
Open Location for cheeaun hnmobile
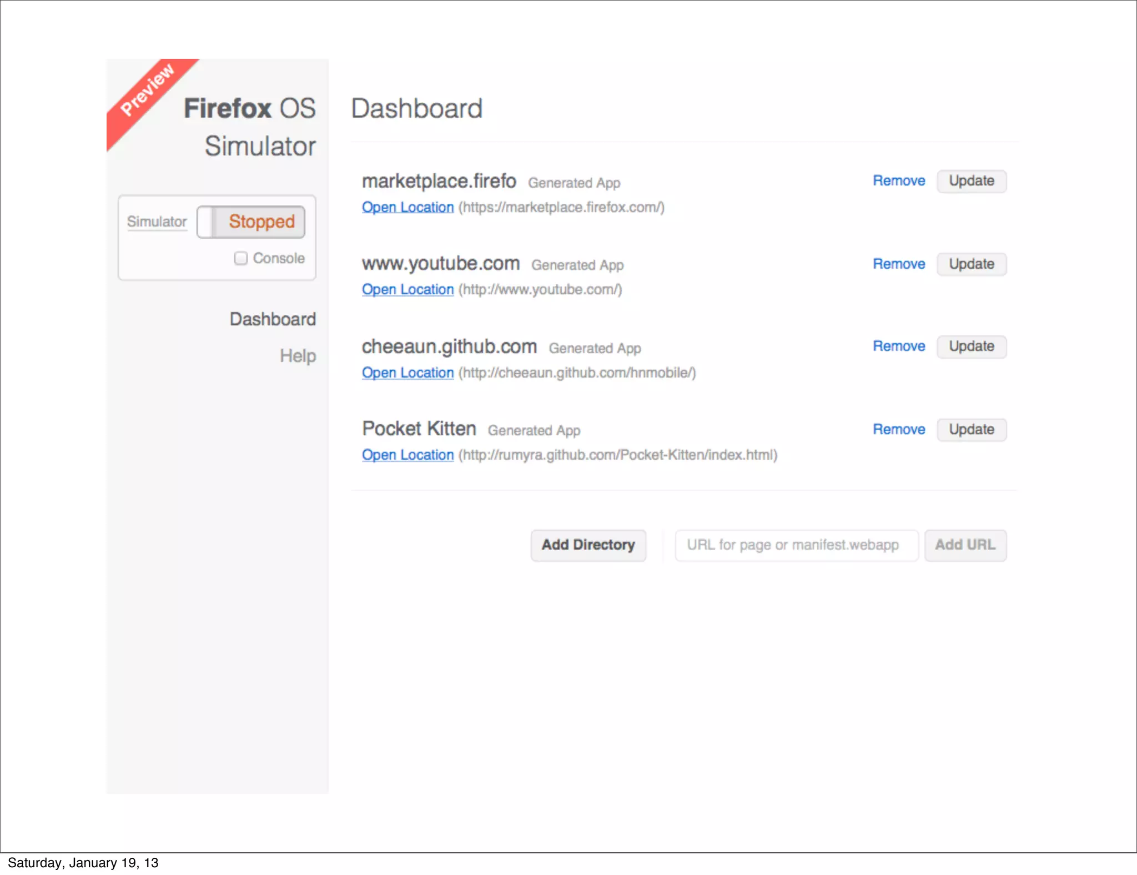[x=407, y=373]
